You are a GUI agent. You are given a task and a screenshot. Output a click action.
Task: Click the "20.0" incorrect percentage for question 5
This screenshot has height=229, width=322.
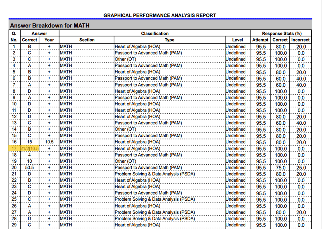(x=301, y=72)
